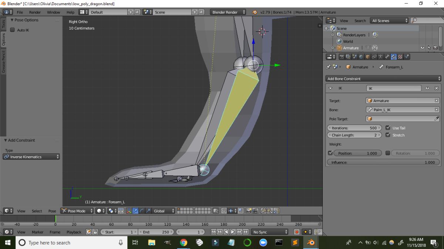This screenshot has height=249, width=444.
Task: Collapse the IK constraint panel
Action: click(x=330, y=88)
